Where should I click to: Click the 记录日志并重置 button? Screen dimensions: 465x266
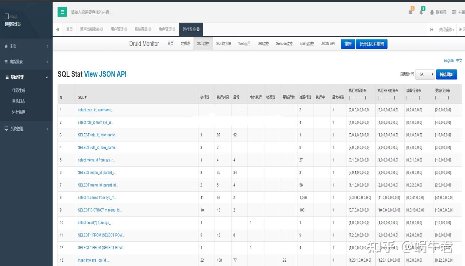[372, 44]
